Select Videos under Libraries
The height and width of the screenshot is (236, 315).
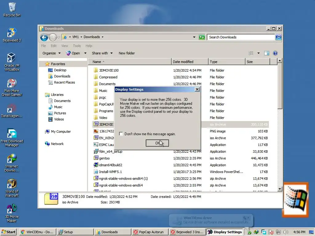(x=56, y=119)
